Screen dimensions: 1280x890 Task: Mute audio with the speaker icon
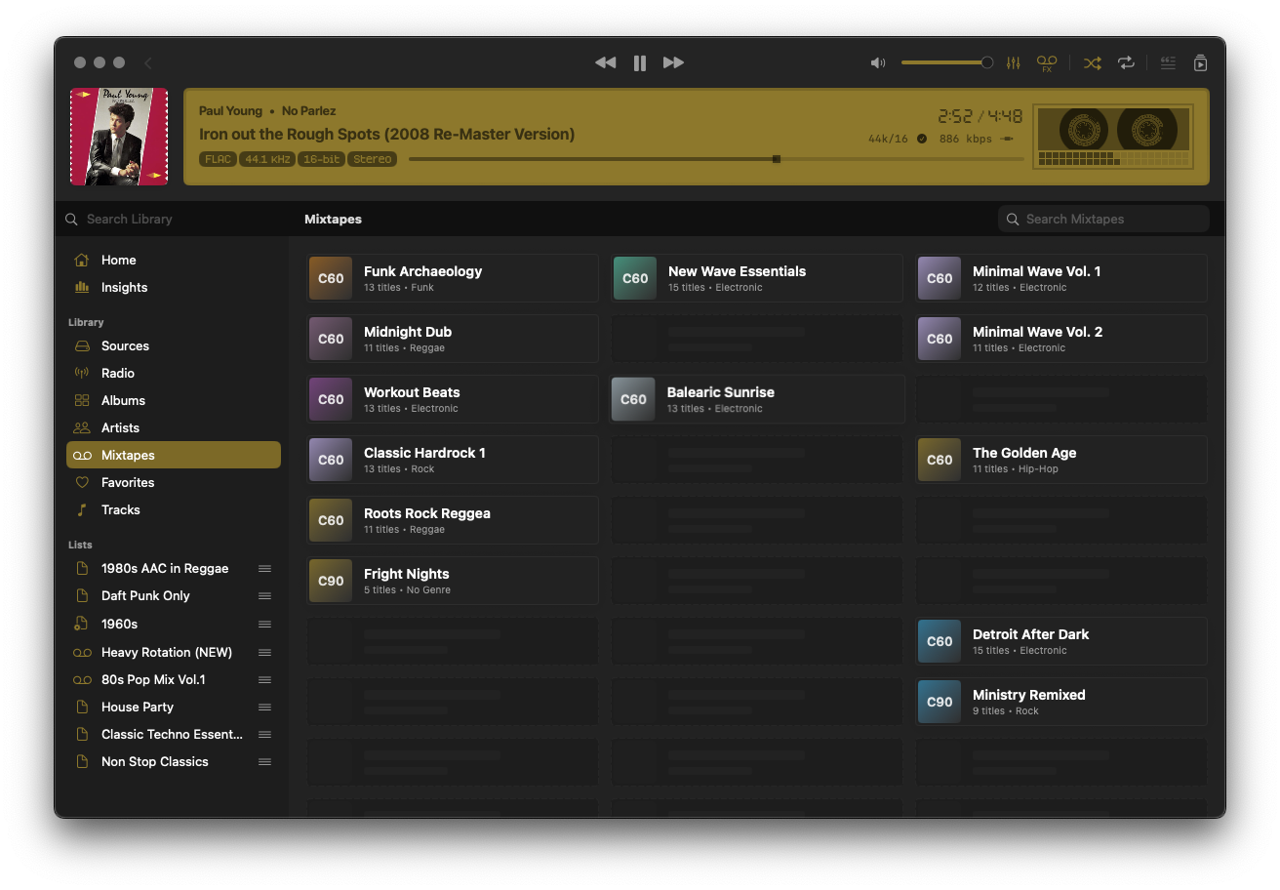[x=878, y=62]
